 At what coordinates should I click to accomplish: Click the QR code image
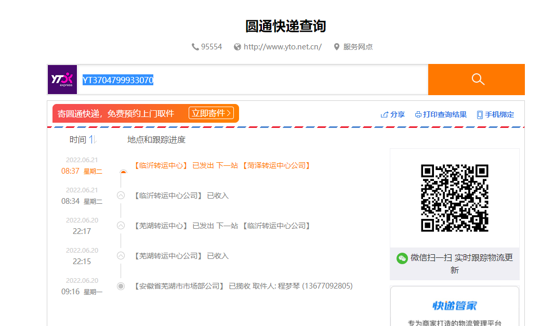(454, 198)
